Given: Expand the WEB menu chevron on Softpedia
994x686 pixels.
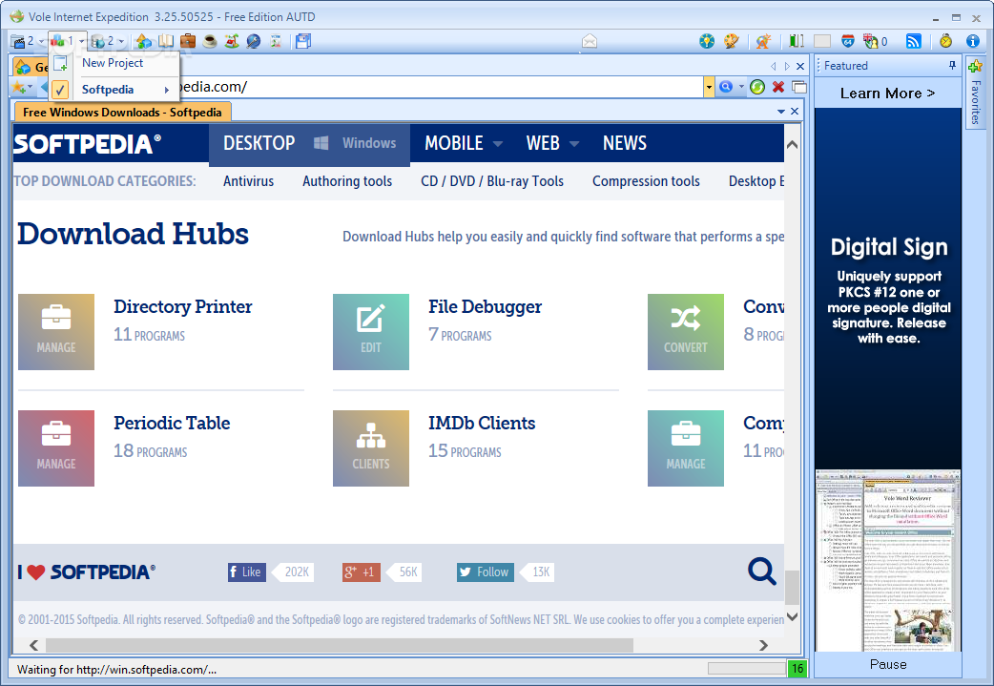Looking at the screenshot, I should coord(574,144).
